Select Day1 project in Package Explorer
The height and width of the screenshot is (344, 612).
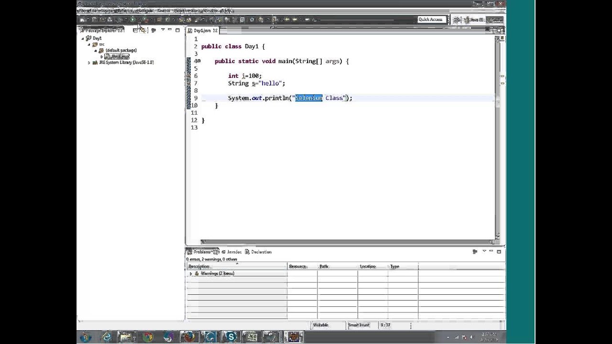pos(97,38)
